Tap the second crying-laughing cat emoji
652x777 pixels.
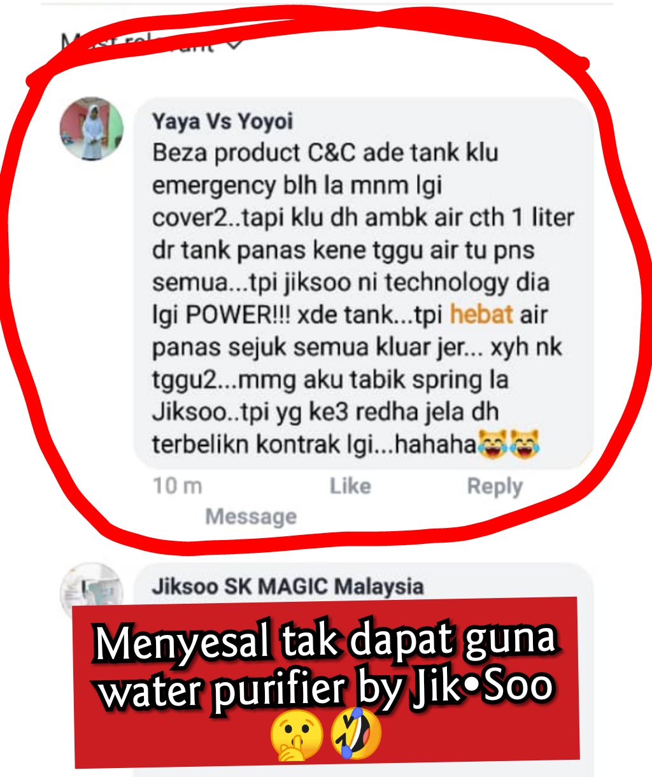tap(525, 444)
